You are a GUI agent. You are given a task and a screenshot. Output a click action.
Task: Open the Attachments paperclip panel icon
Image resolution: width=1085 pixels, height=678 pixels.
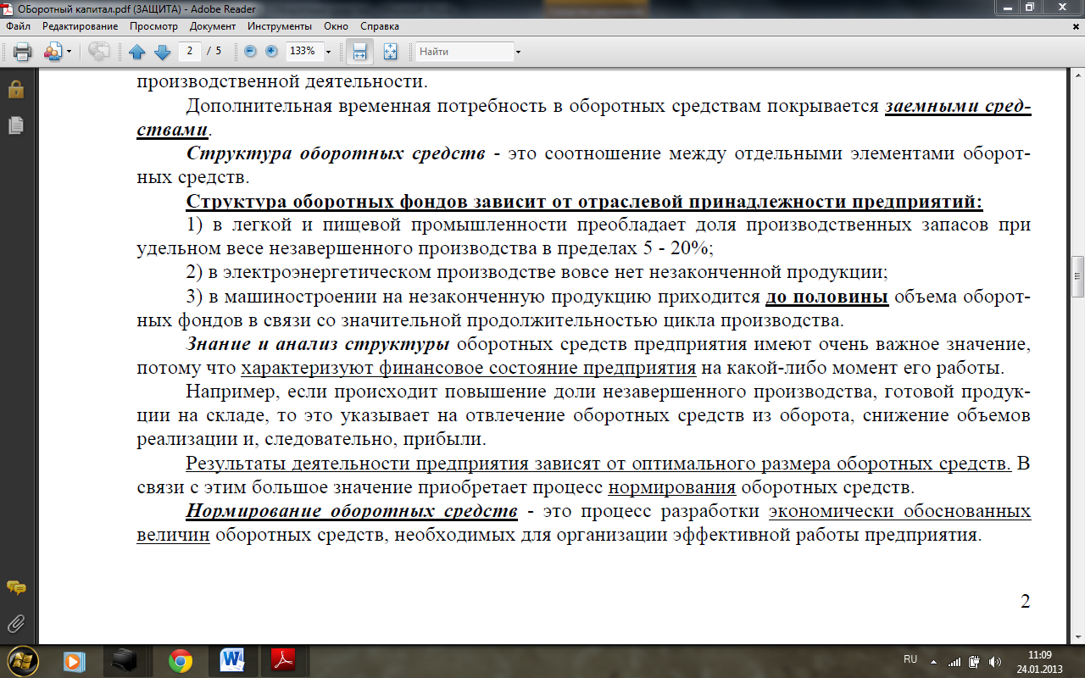pos(15,625)
